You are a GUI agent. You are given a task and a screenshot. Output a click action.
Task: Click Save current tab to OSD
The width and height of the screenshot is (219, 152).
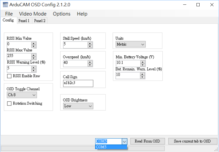coord(193,141)
